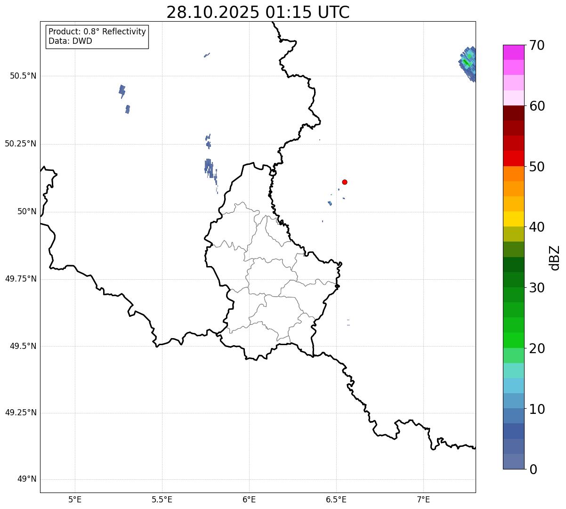Screen dimensions: 566x509
Task: Click the longitude label '6.5°E'
Action: pos(336,500)
